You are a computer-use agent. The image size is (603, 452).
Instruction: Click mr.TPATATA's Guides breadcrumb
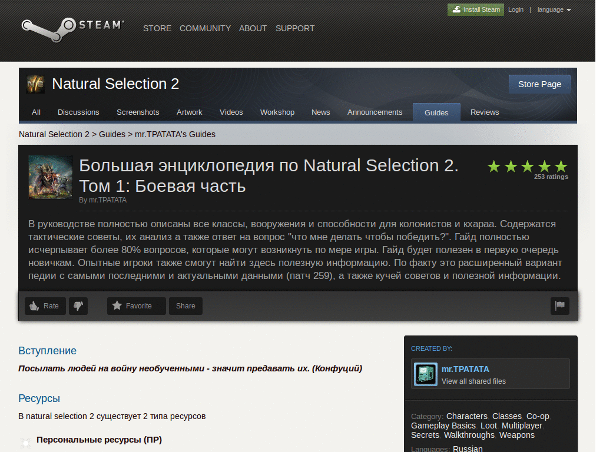175,134
